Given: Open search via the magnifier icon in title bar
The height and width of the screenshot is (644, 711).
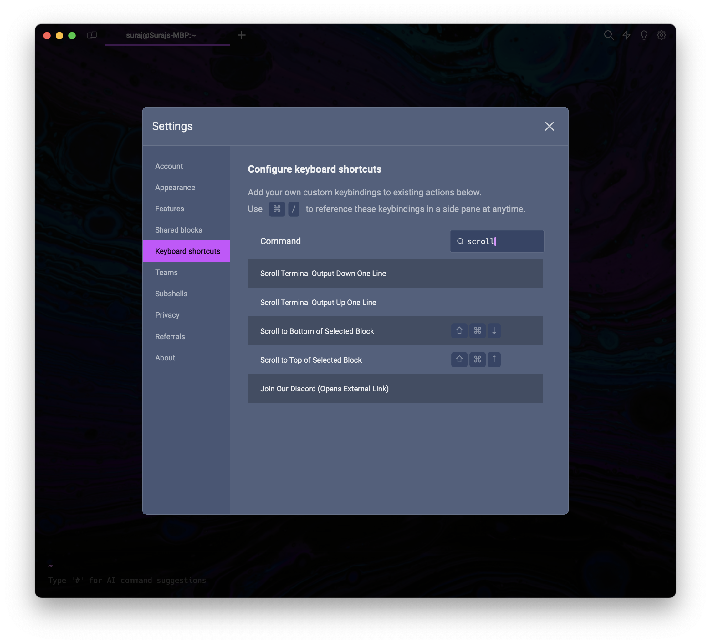Looking at the screenshot, I should [609, 35].
